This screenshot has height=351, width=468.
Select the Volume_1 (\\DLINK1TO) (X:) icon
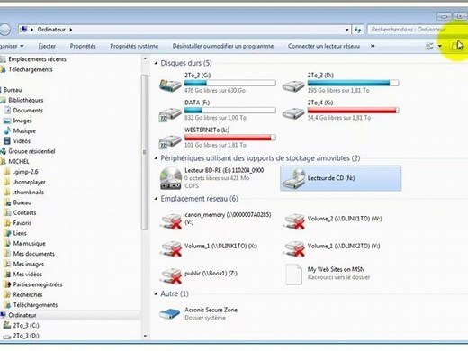[x=171, y=249]
